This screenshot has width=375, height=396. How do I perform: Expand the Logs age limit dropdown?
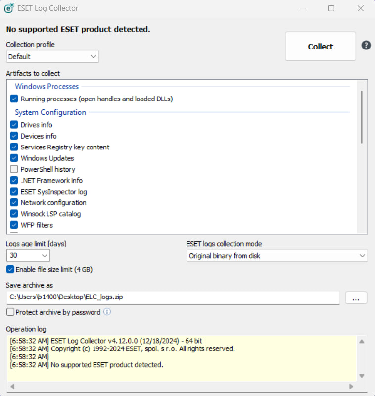point(28,255)
